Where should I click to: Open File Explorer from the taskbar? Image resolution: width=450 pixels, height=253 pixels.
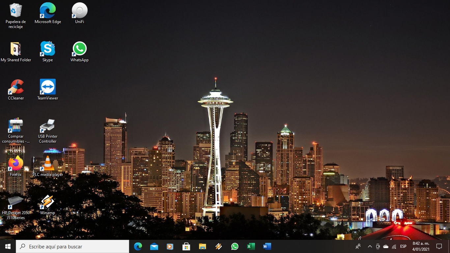click(202, 246)
